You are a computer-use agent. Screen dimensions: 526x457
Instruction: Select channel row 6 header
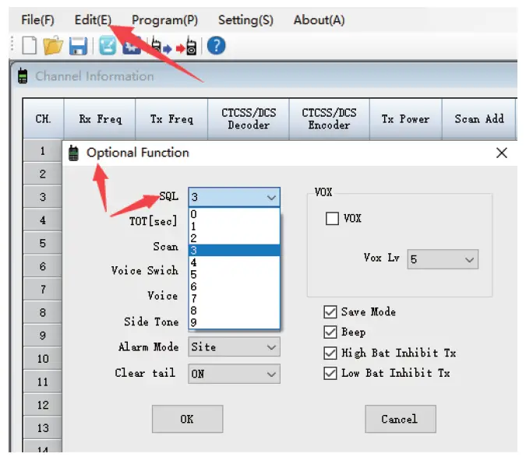pos(43,266)
